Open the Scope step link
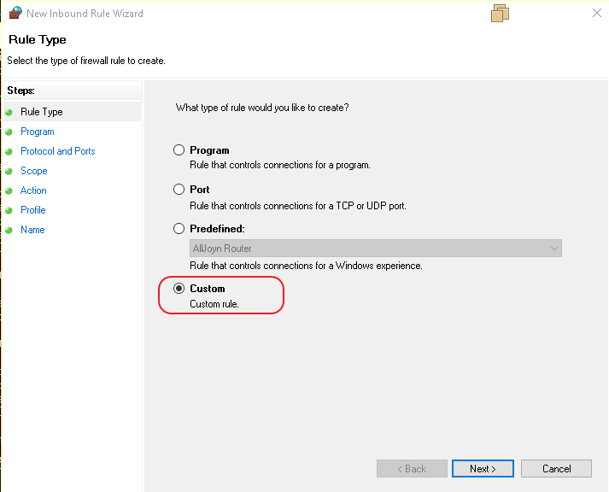 [x=34, y=171]
